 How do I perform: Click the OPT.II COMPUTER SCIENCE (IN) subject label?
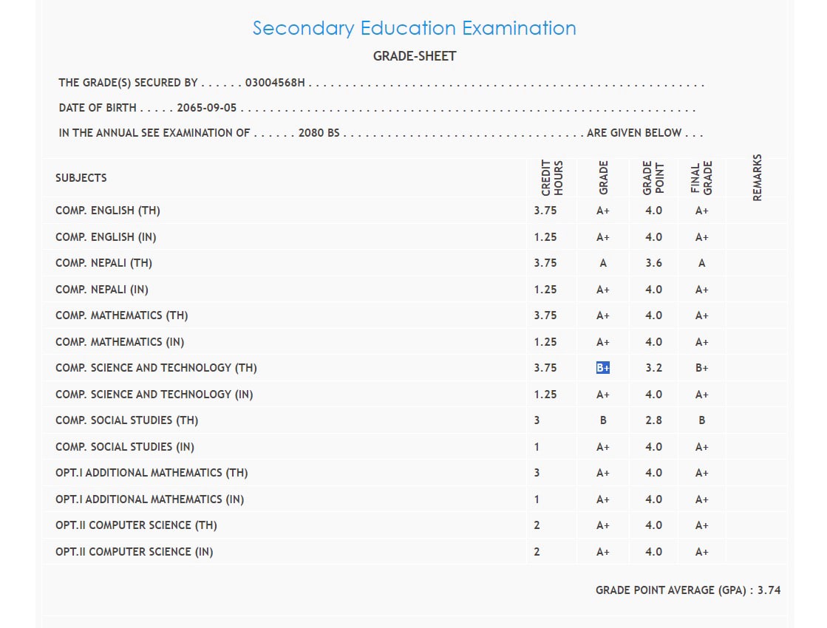(x=135, y=552)
